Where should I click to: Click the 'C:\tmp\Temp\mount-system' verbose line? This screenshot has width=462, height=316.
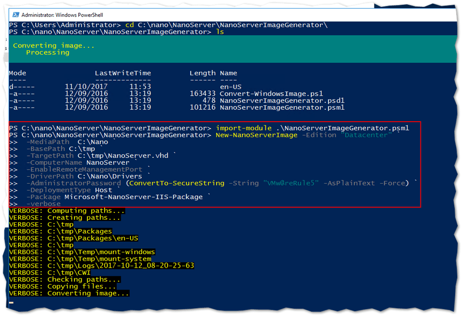tap(80, 259)
